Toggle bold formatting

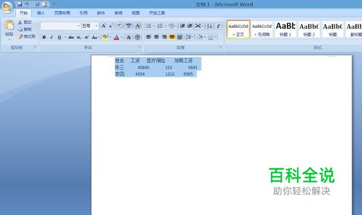(44, 37)
